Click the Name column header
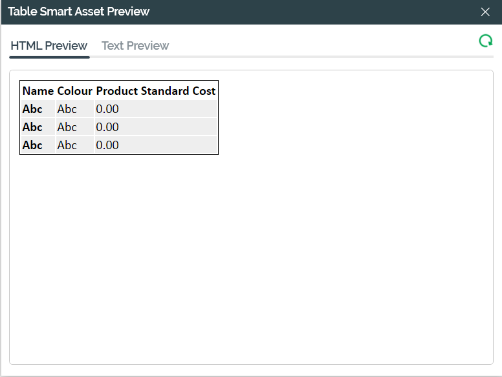The width and height of the screenshot is (502, 377). point(38,91)
